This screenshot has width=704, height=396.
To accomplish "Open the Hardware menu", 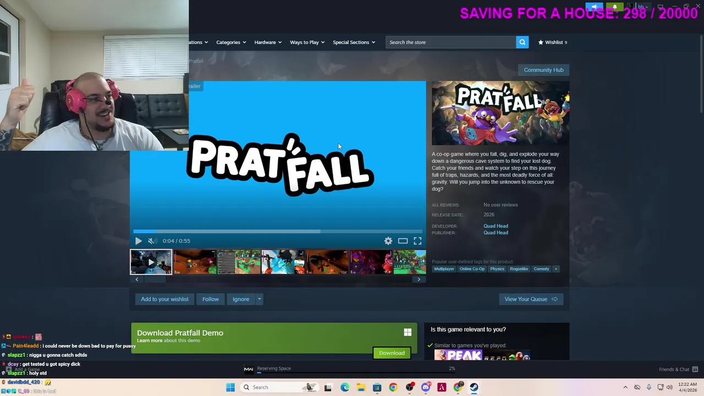I will (x=268, y=42).
